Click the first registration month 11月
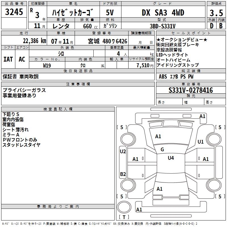227x227 pixels. click(x=40, y=26)
